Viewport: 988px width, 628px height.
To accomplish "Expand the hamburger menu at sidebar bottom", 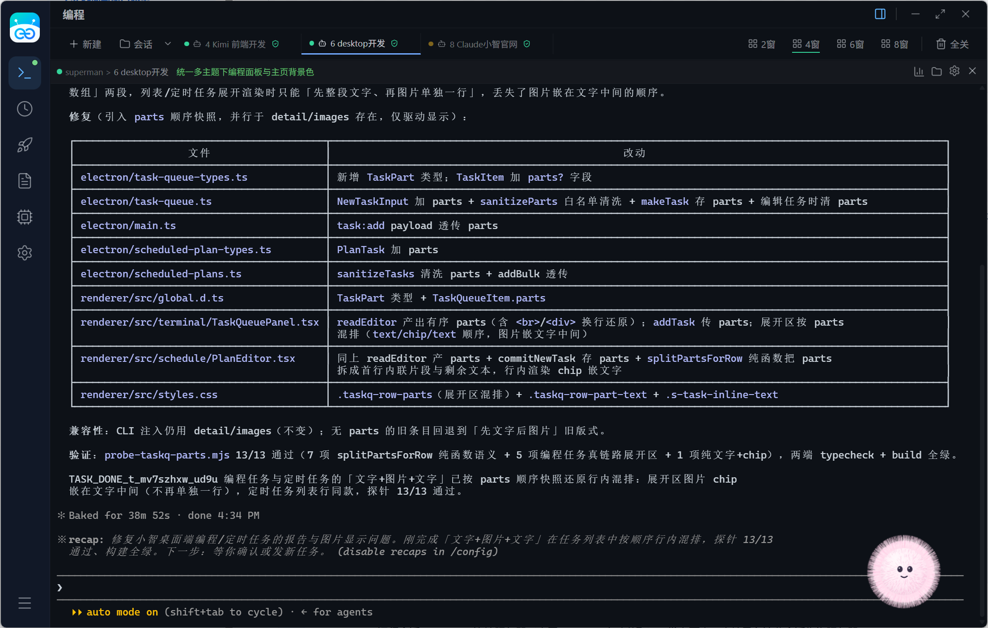I will point(25,603).
